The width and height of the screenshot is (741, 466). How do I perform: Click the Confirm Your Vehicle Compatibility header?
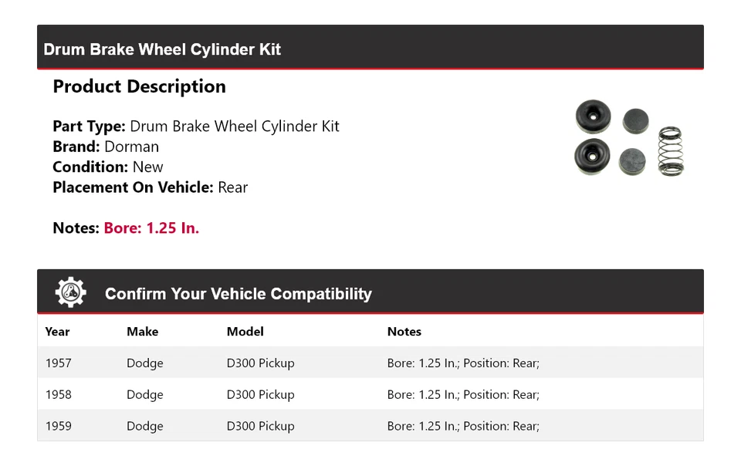(x=238, y=294)
